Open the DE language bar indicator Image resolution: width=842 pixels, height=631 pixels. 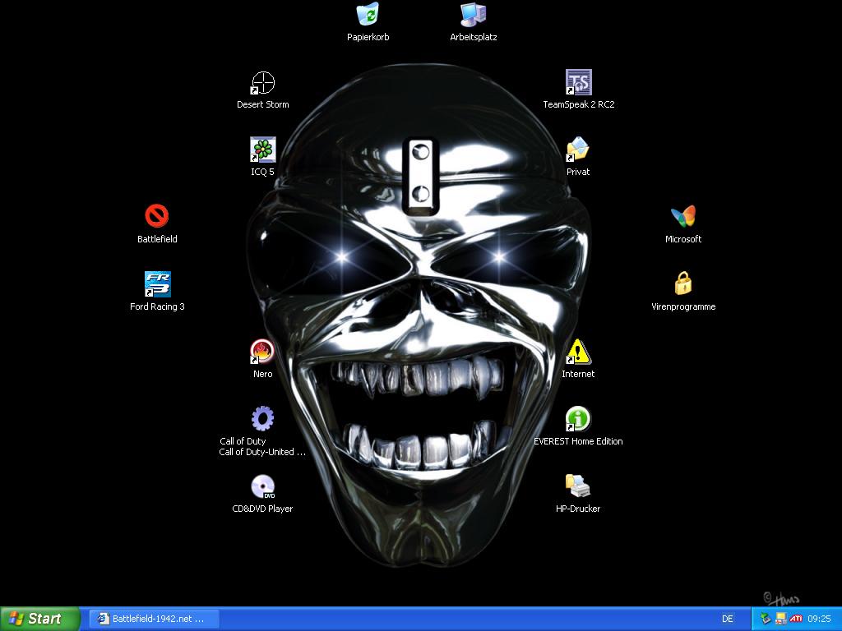click(727, 619)
